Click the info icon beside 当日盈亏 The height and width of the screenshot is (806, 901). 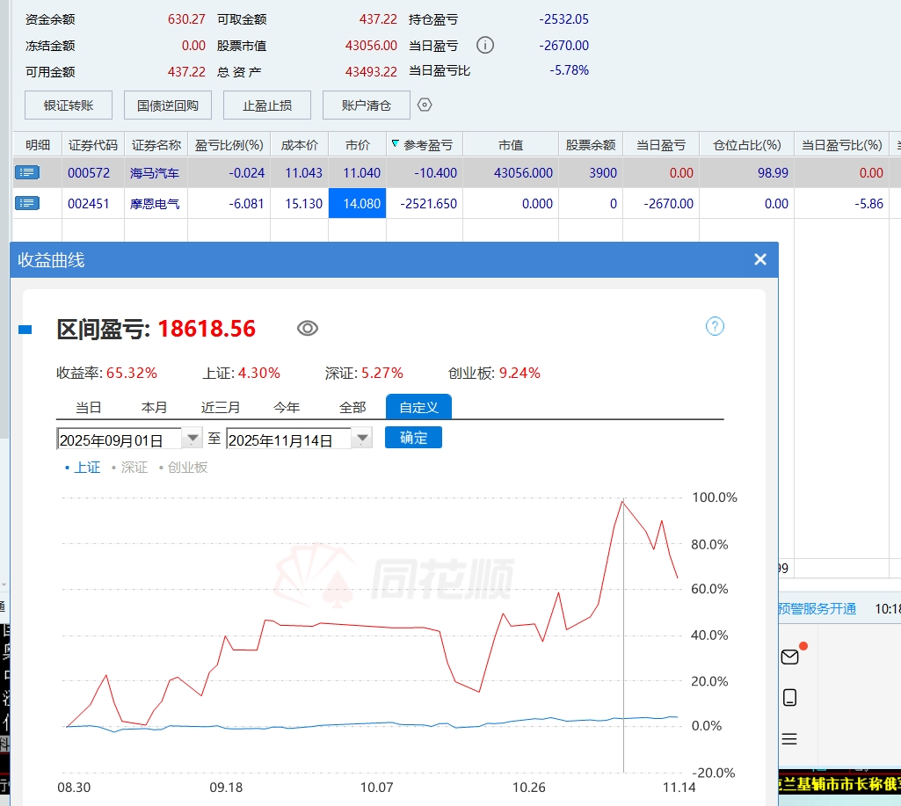tap(485, 45)
